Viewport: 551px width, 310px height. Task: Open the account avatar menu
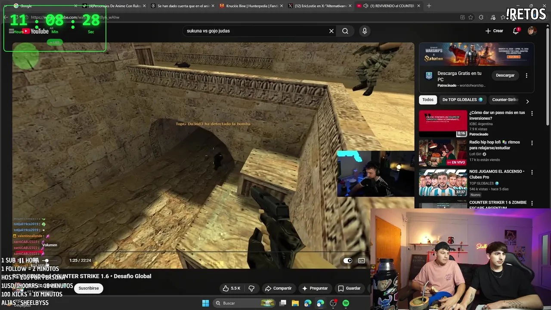point(532,31)
